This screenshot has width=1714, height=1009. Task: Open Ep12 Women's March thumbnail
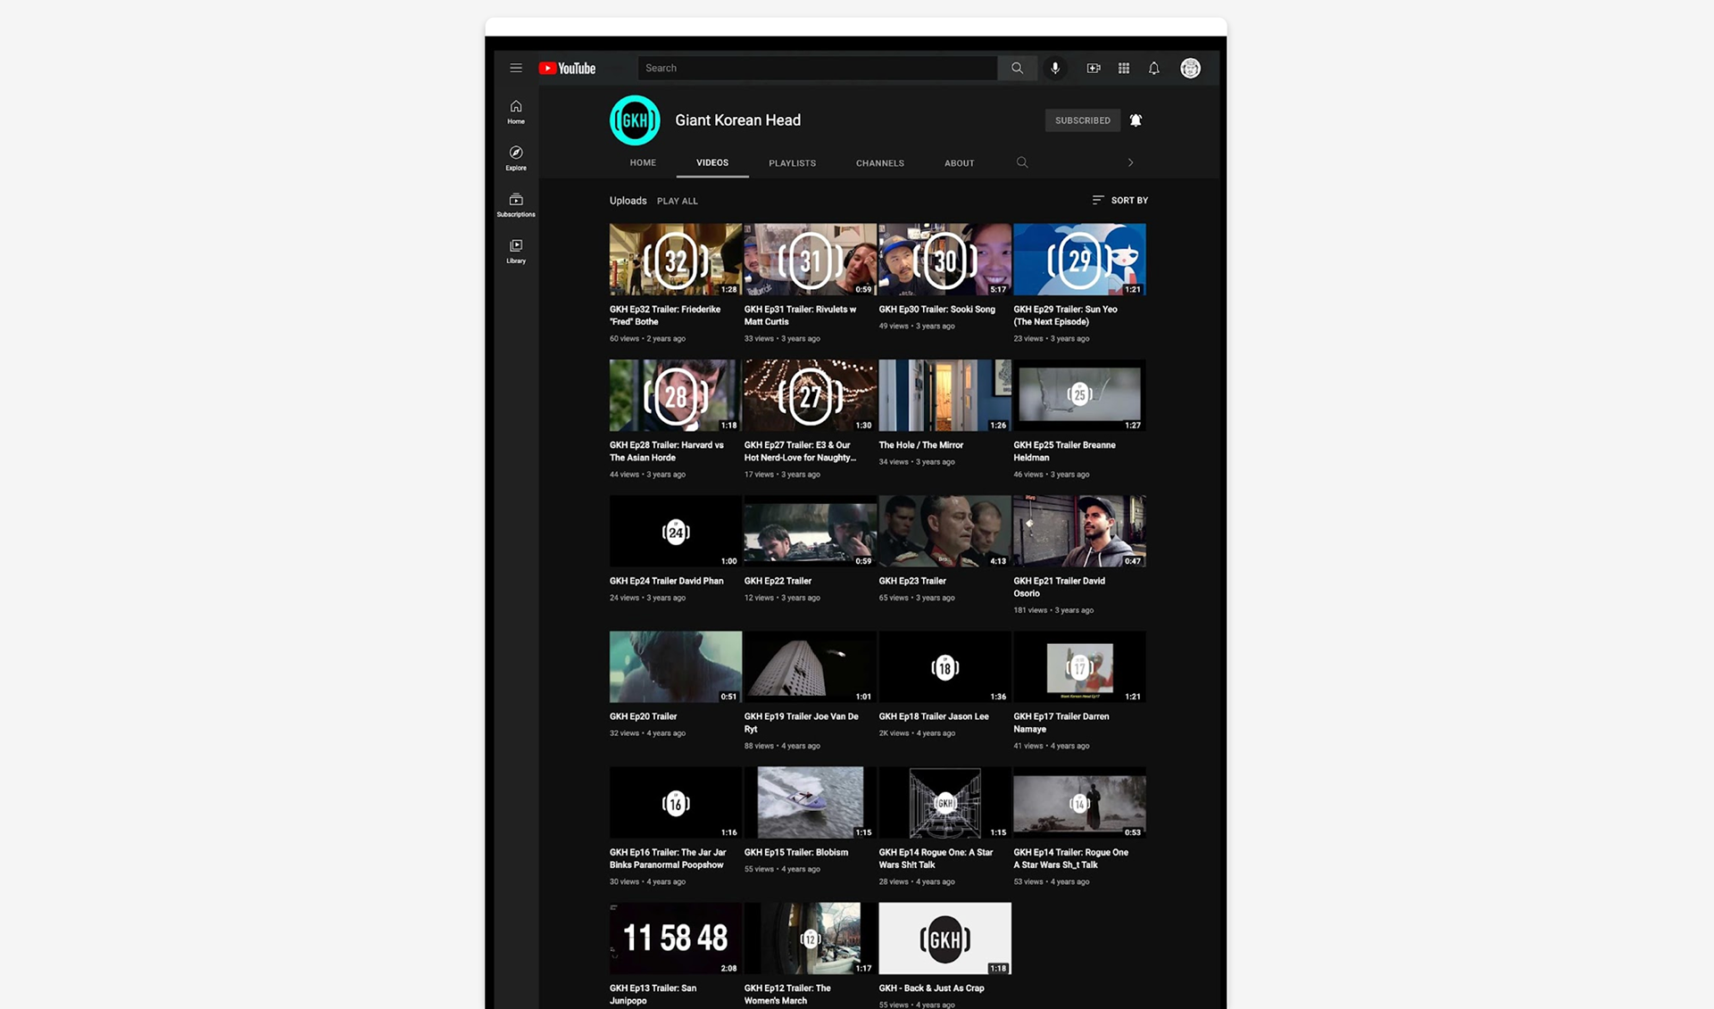pos(810,938)
